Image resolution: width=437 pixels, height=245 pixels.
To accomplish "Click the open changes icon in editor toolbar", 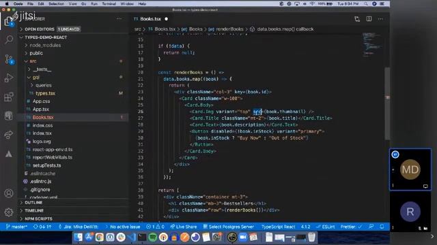I will click(357, 19).
